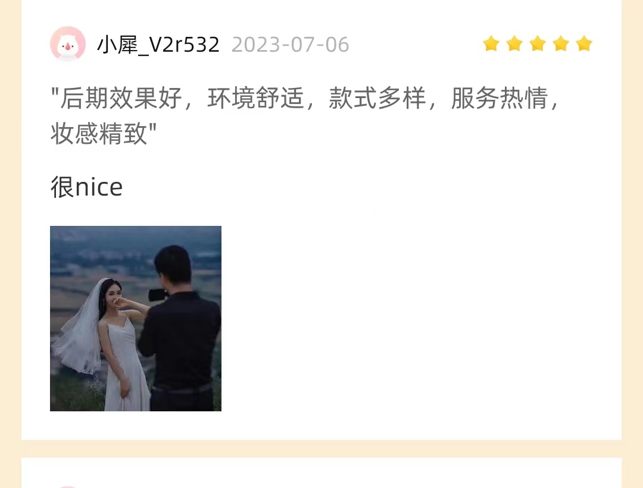The image size is (643, 488).
Task: Click the username 小犀_V2r532
Action: pos(158,45)
